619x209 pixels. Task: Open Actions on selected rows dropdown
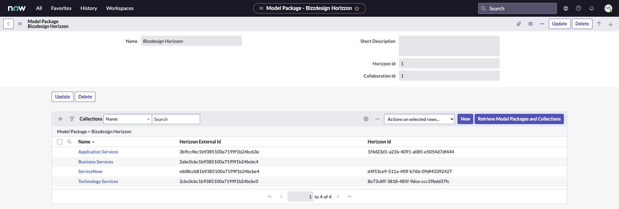[x=419, y=119]
